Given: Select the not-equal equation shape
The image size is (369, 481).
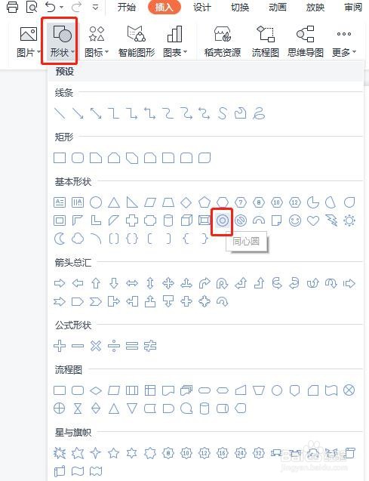Looking at the screenshot, I should pyautogui.click(x=150, y=346).
